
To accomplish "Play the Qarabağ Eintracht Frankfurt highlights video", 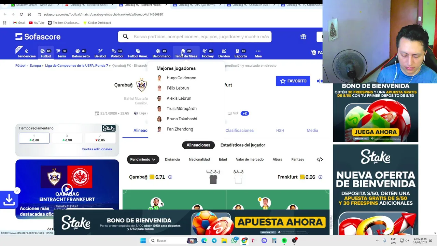I will click(x=67, y=189).
